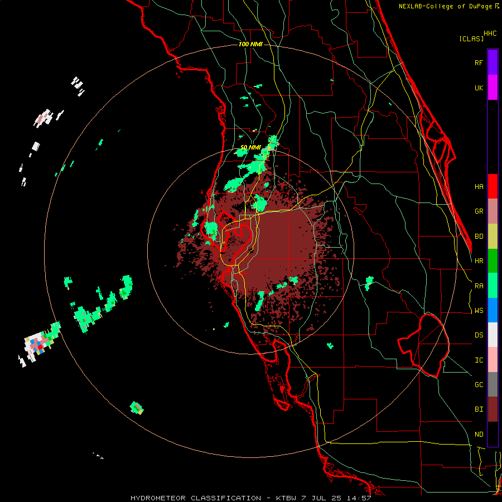Pick the RA rain color swatch

pyautogui.click(x=493, y=286)
